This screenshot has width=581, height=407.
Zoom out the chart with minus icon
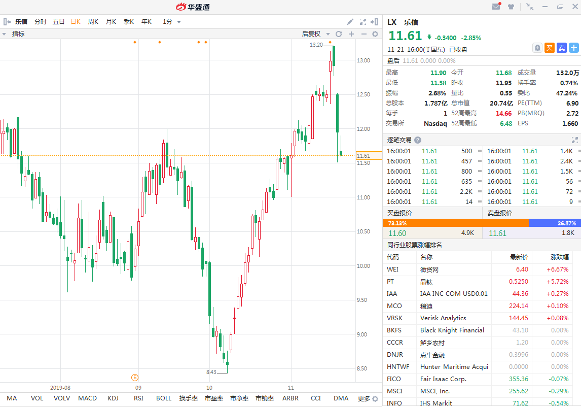(x=364, y=34)
